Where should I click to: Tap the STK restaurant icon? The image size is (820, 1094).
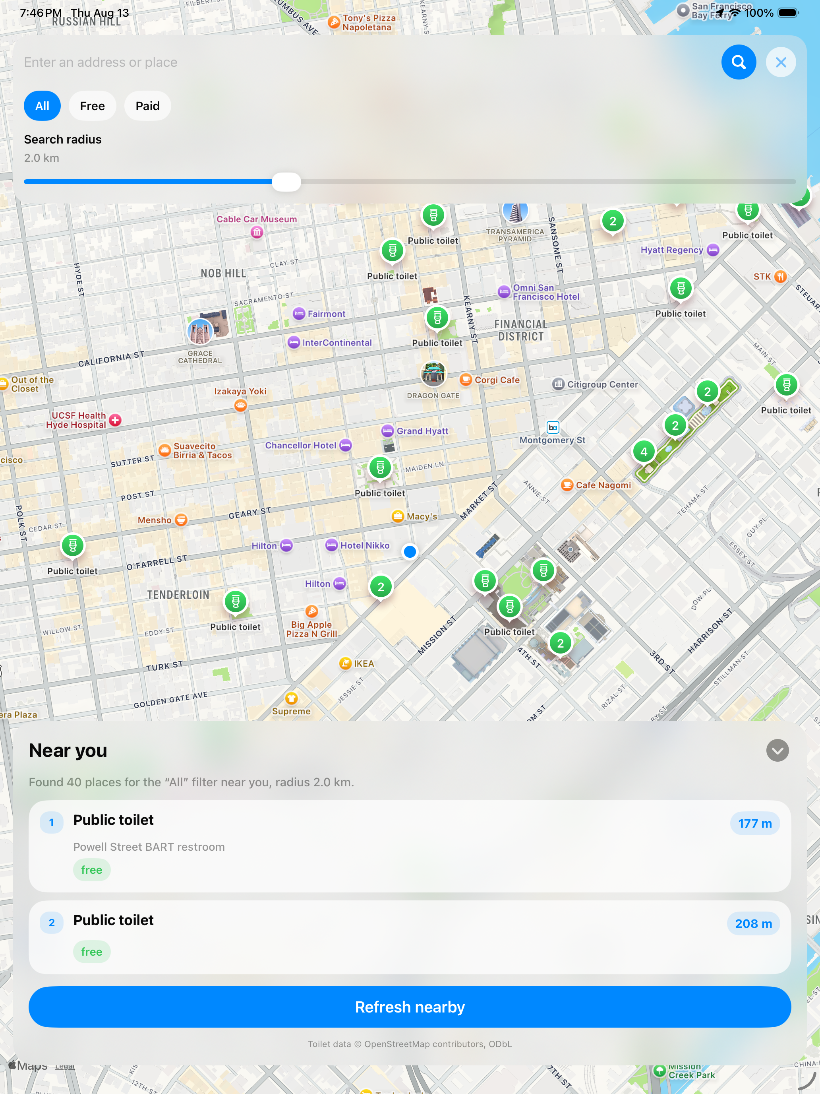(780, 276)
